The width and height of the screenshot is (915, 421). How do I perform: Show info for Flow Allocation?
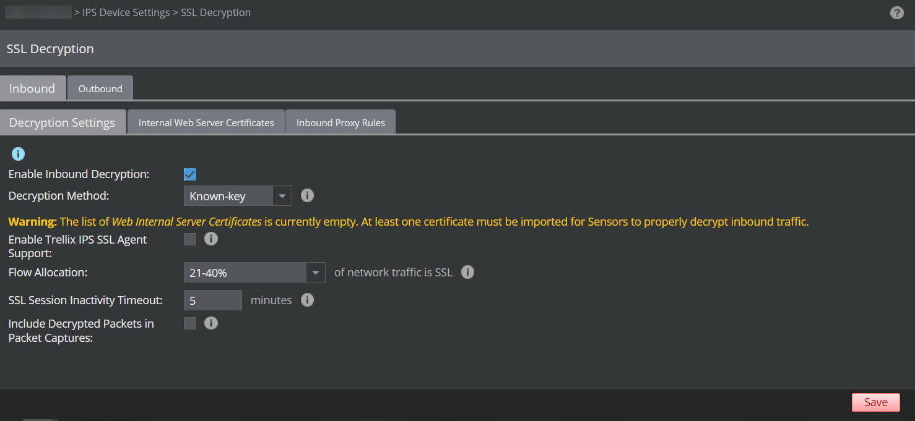pos(467,272)
